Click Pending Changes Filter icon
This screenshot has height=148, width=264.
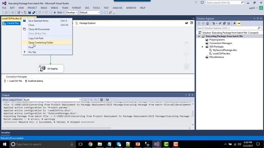click(214, 23)
